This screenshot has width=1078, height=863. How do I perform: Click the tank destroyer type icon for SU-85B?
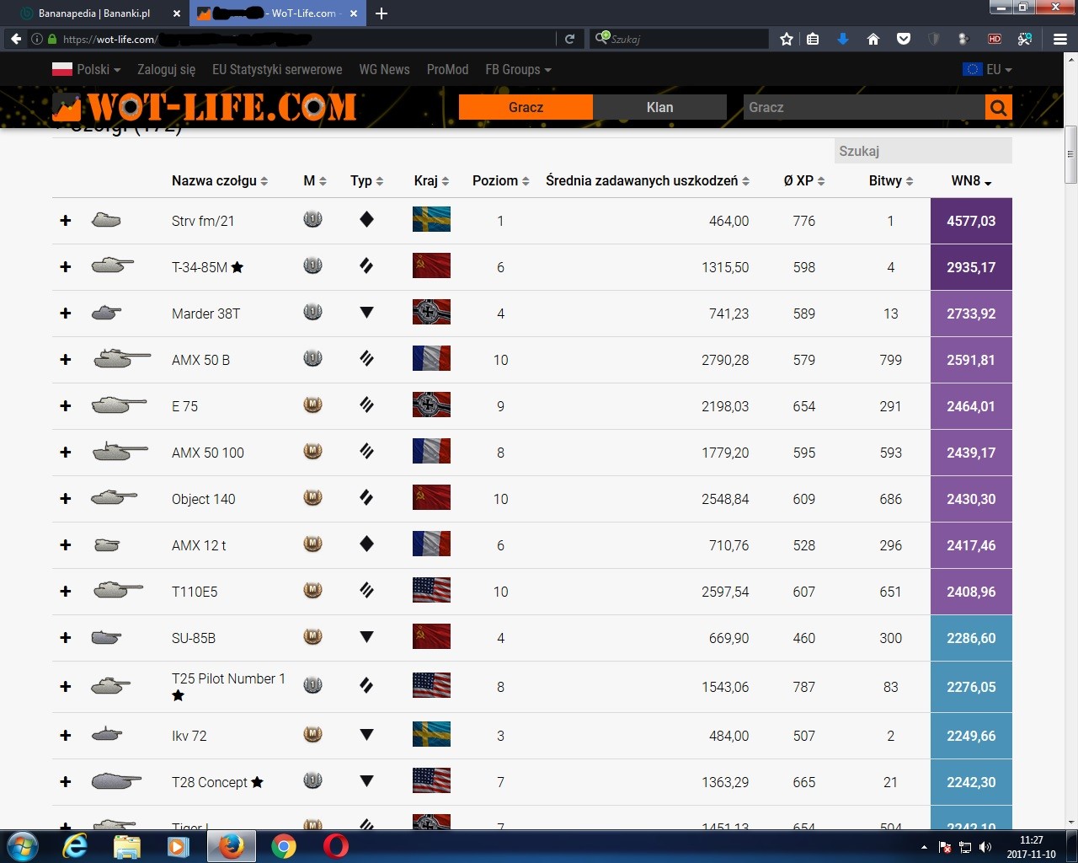[366, 637]
